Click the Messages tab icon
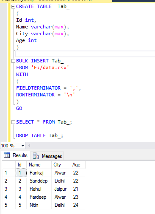Image resolution: width=155 pixels, height=214 pixels. [36, 156]
